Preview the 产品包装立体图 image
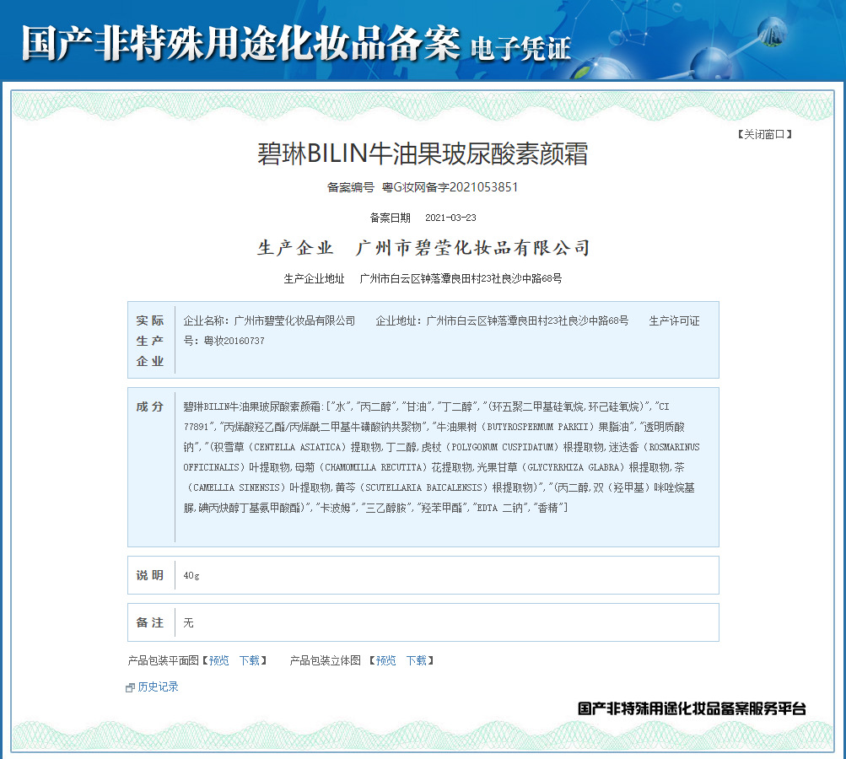 pos(386,660)
